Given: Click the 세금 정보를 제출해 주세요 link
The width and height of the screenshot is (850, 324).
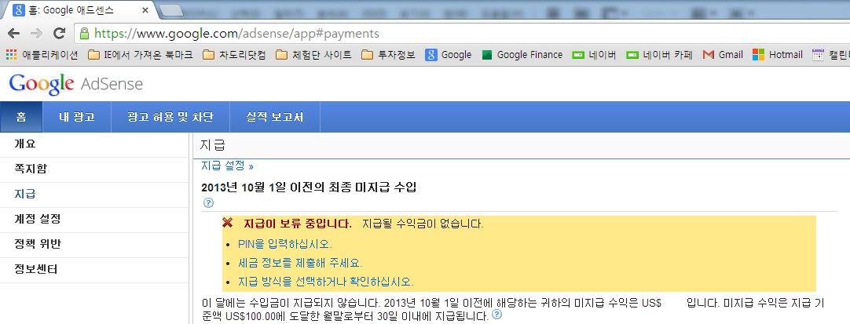Looking at the screenshot, I should click(x=300, y=263).
